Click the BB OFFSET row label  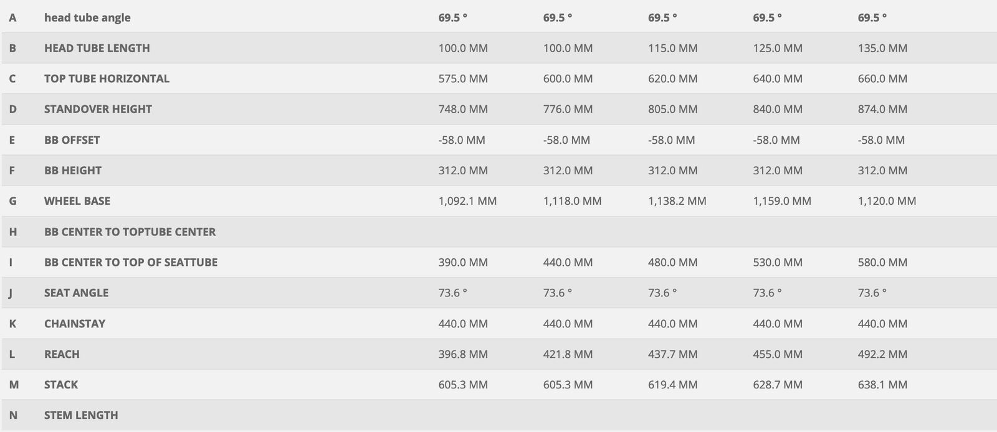(x=72, y=140)
